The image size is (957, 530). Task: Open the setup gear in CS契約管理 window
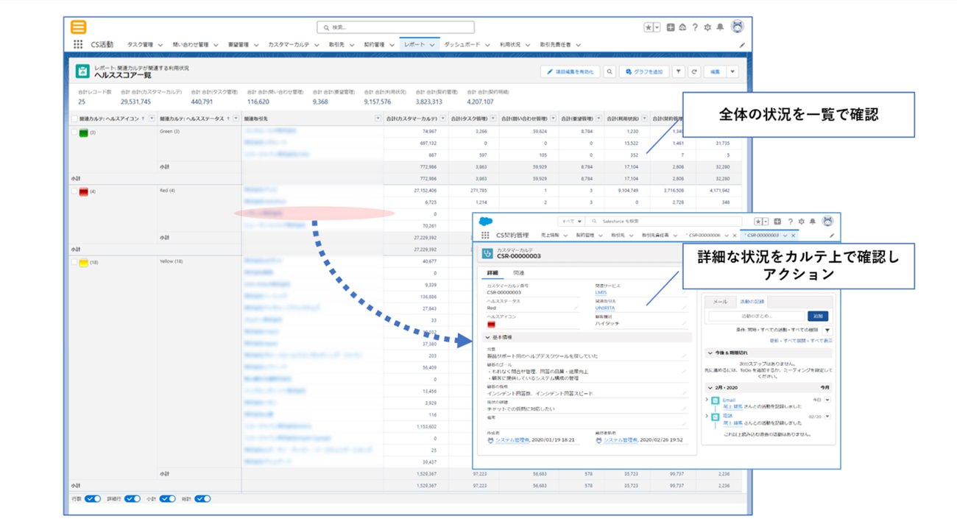[802, 221]
